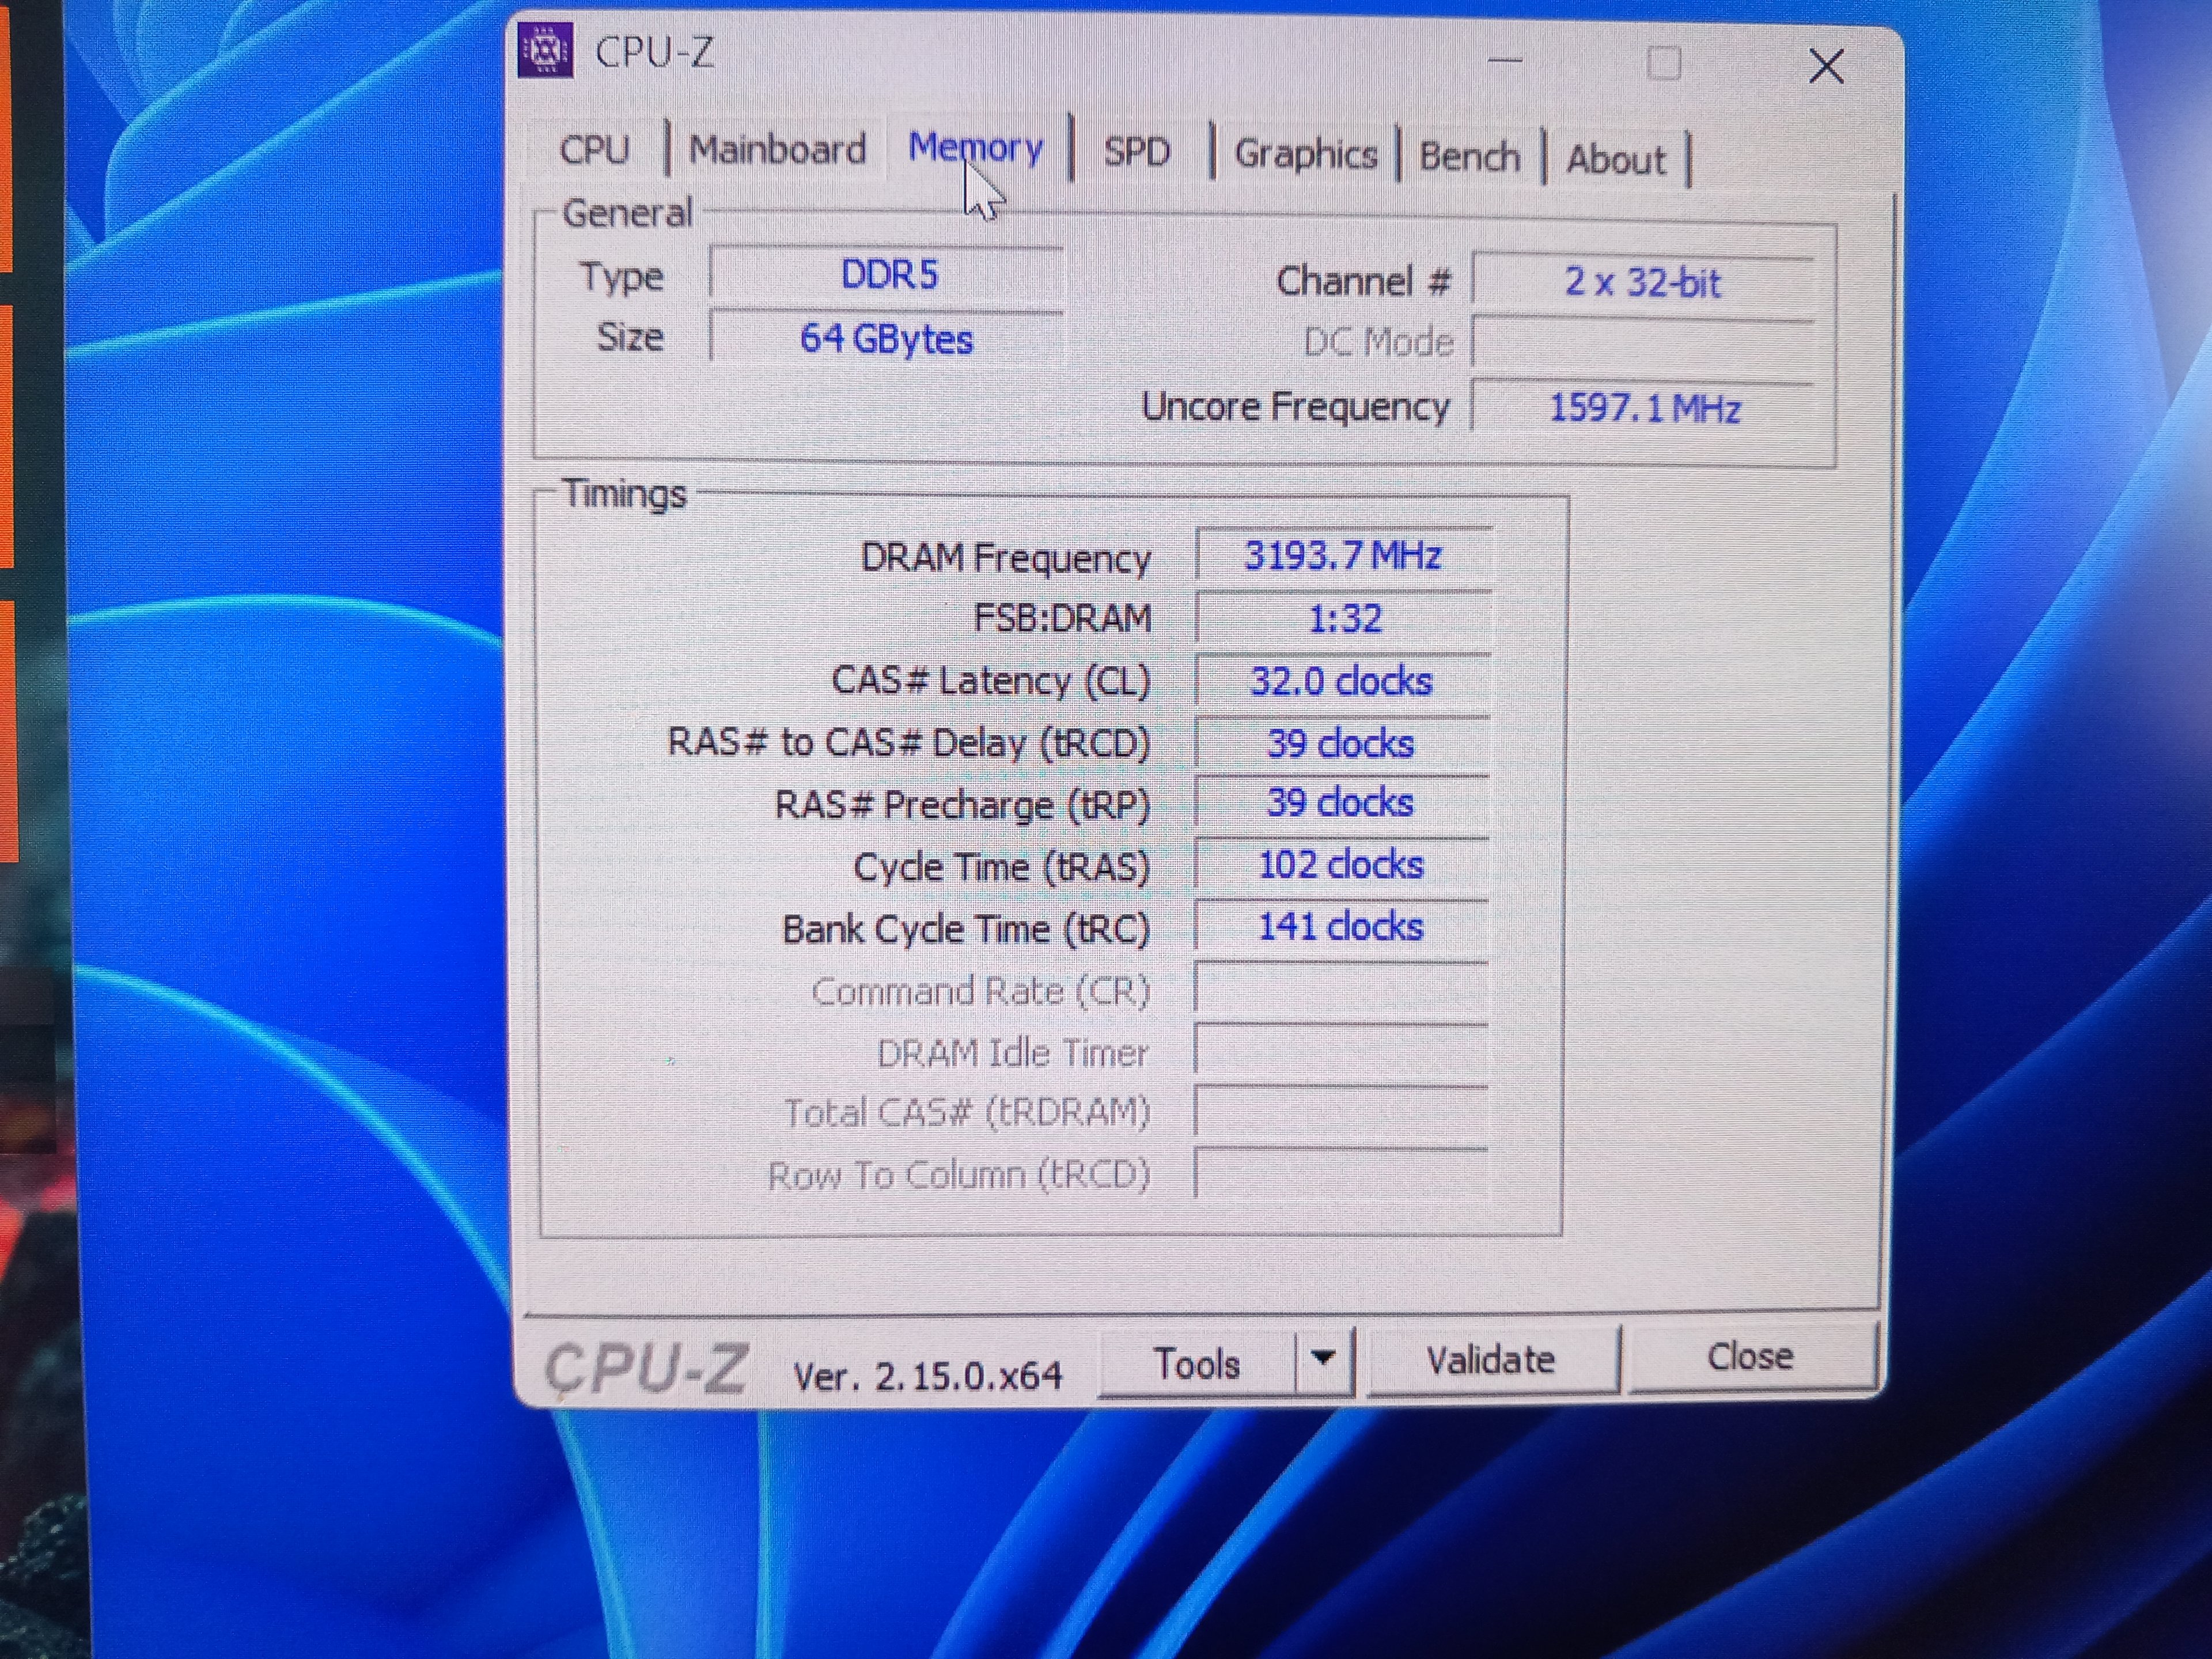
Task: Close the CPU-Z window with X
Action: pos(1826,67)
